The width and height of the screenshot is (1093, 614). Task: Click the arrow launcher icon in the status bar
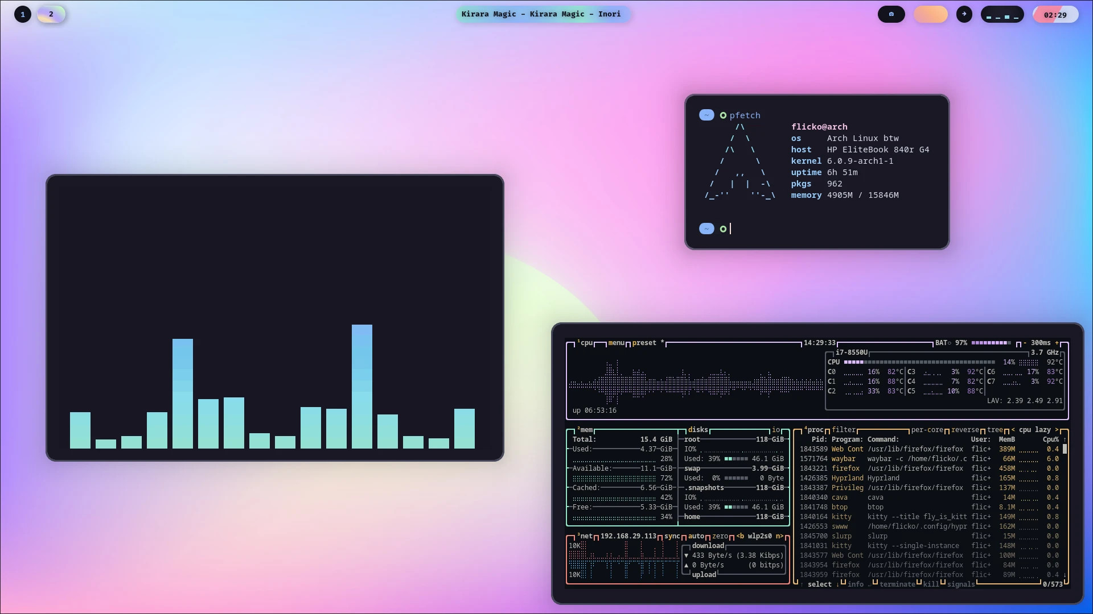(x=964, y=14)
